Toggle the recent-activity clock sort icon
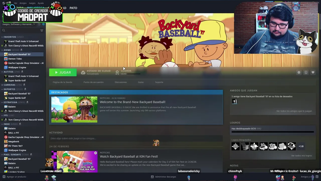Screen dimensions: 321x181 click(39, 24)
